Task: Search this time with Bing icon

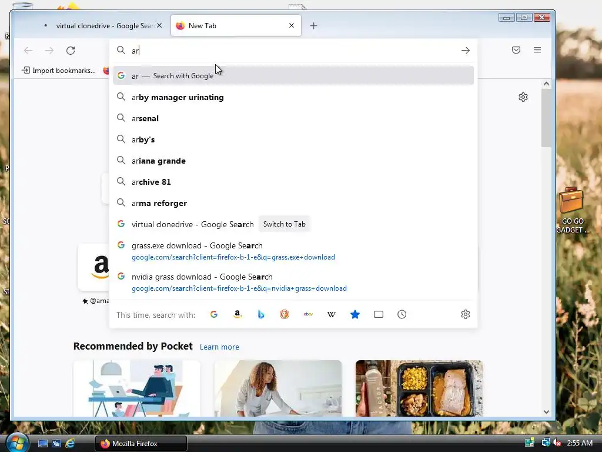Action: tap(261, 314)
